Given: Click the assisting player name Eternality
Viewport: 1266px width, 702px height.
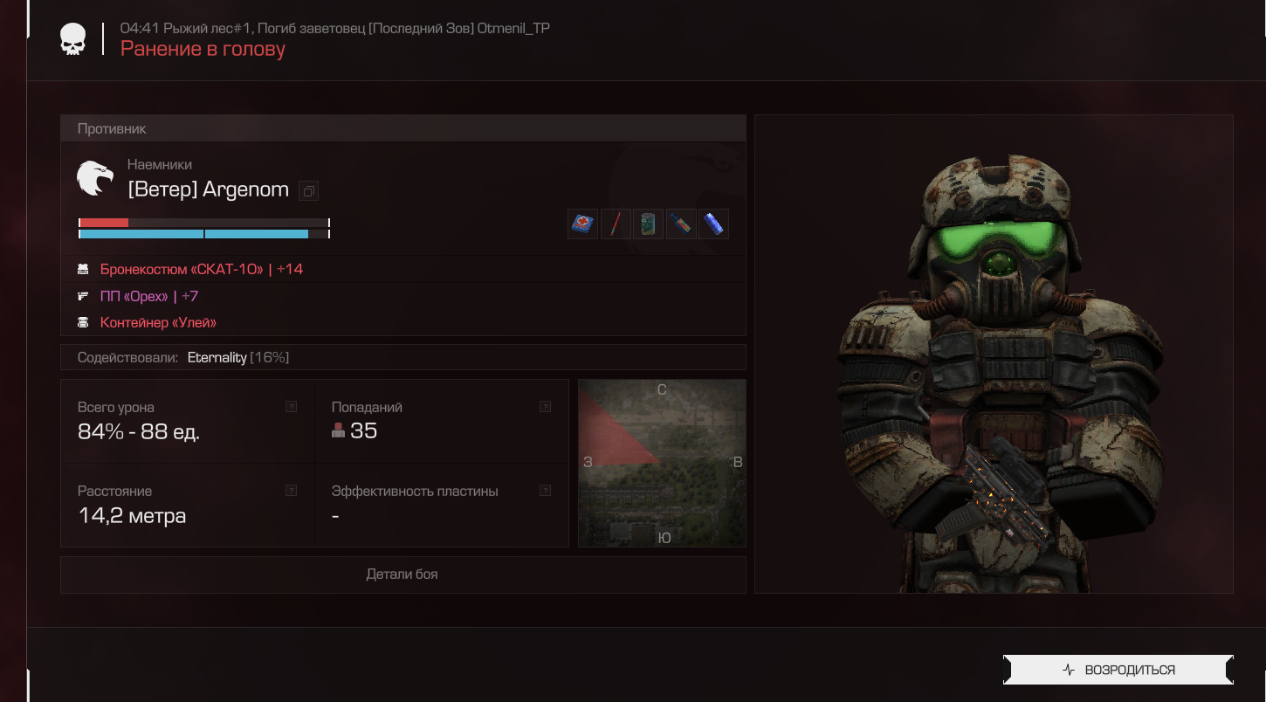Looking at the screenshot, I should (217, 357).
